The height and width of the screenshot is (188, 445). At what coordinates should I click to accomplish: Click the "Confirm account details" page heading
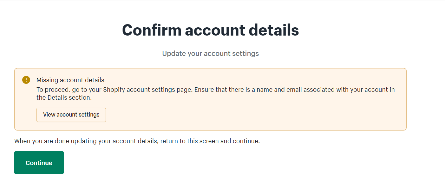coord(210,30)
